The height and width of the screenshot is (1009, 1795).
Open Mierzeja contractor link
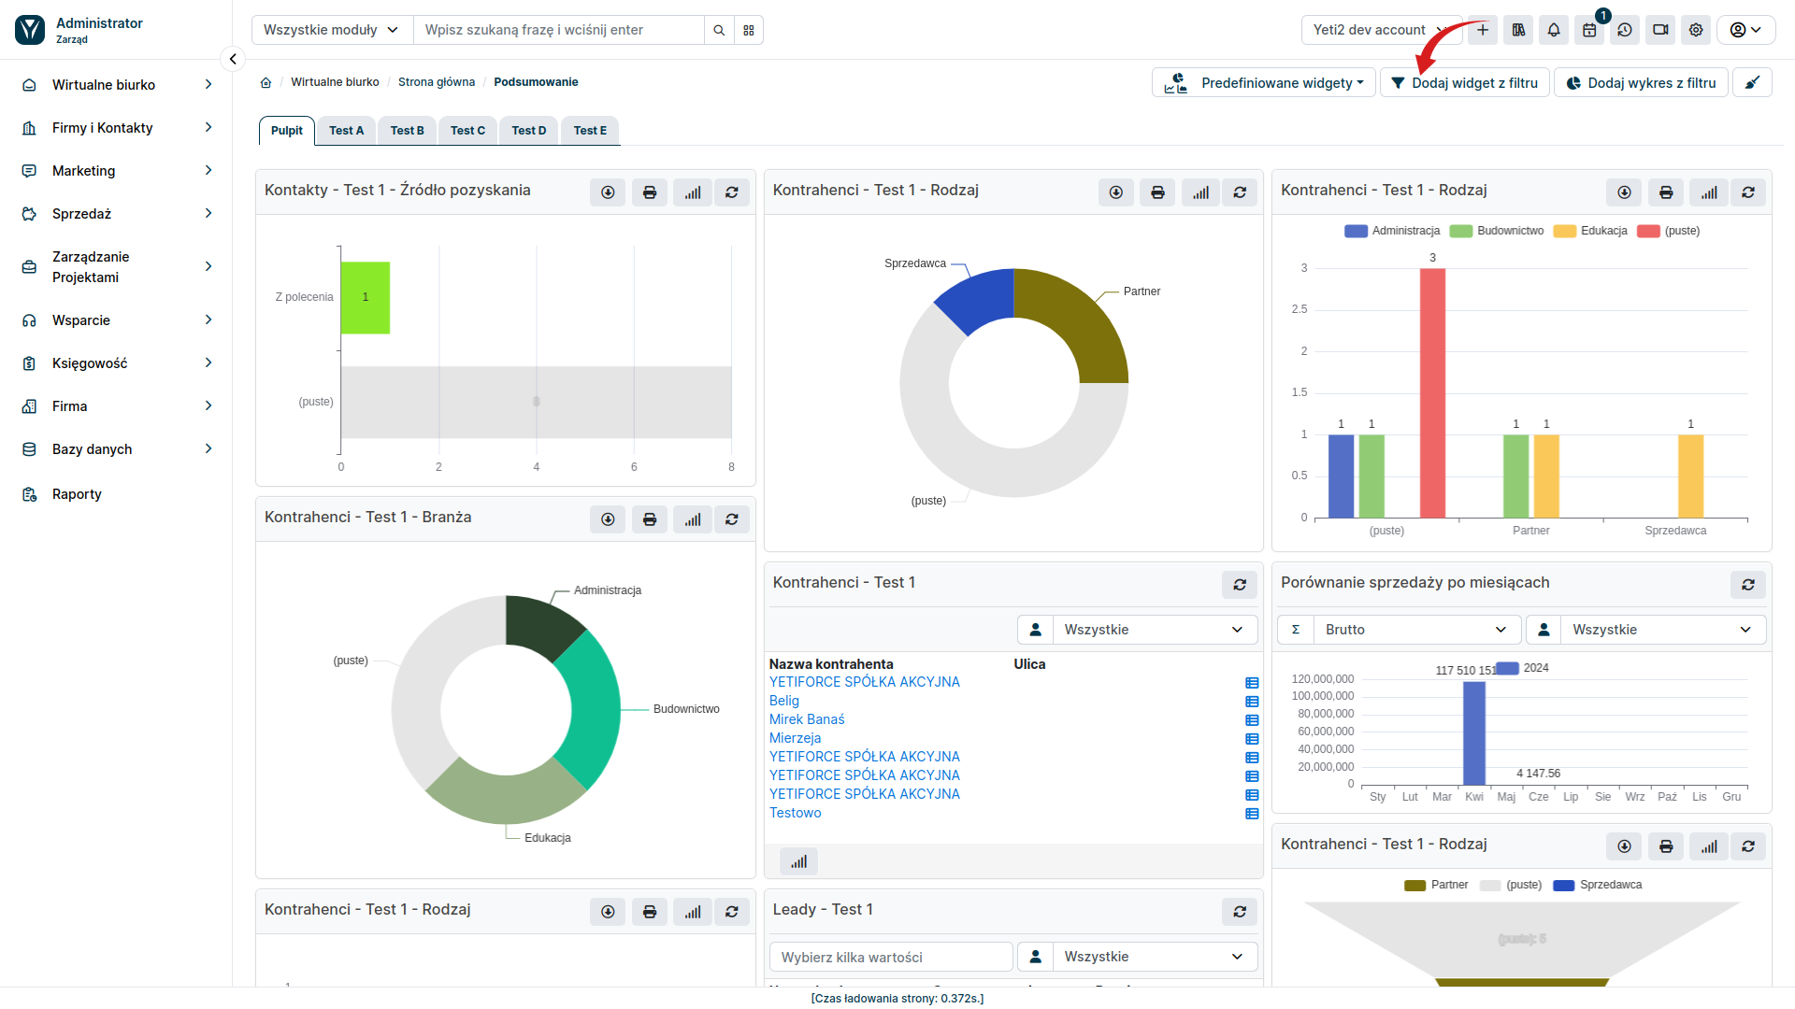point(795,738)
